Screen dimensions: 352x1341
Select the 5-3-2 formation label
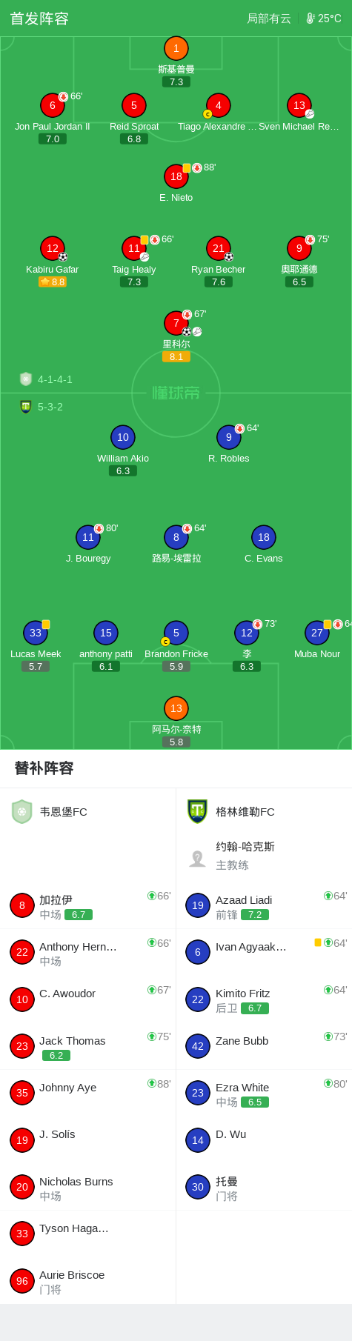50,407
